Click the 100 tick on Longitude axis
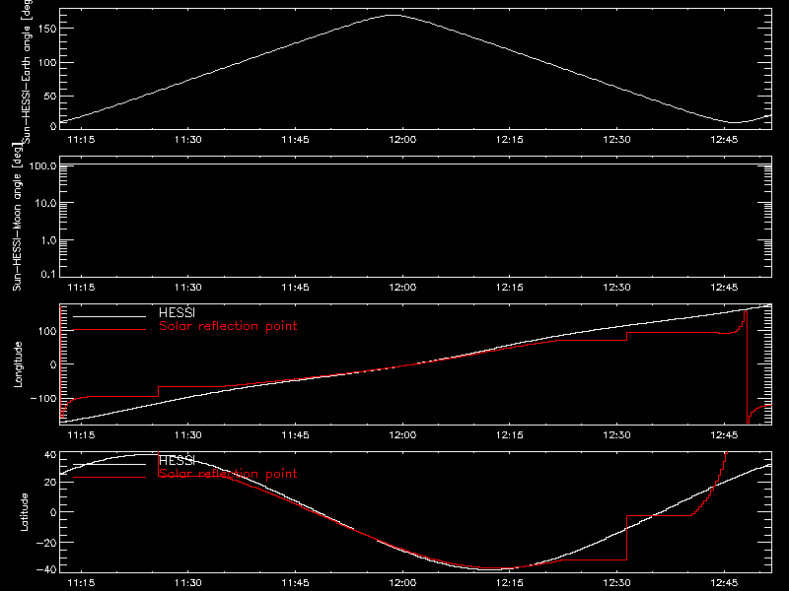This screenshot has height=591, width=789. click(x=46, y=331)
